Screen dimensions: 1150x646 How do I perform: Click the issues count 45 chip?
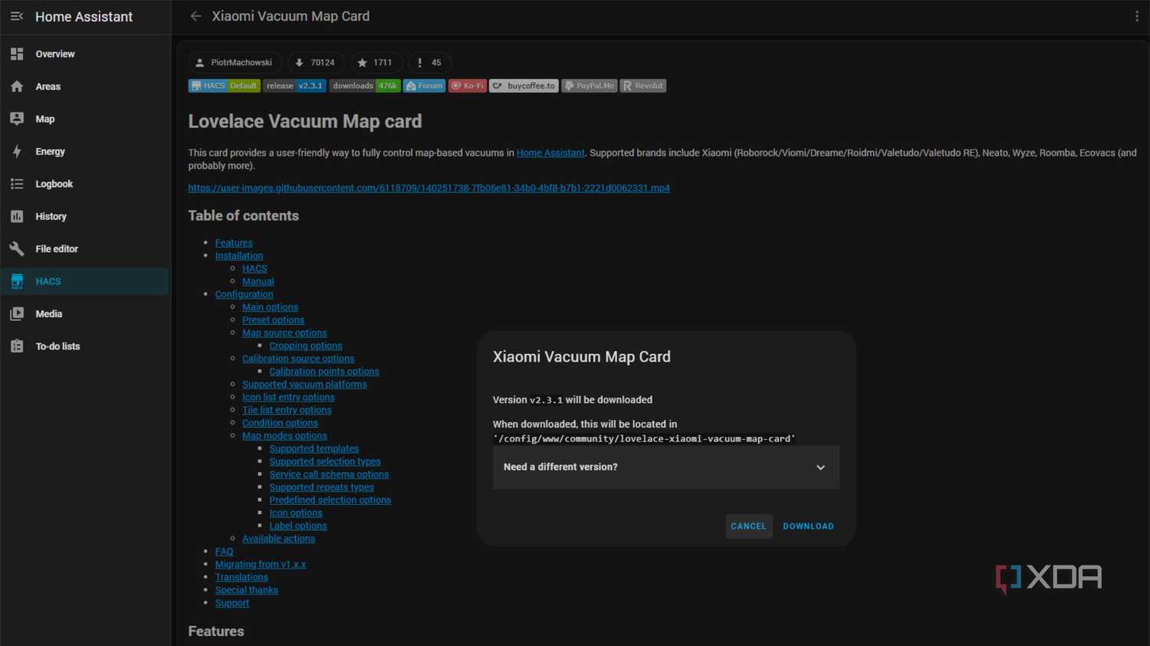click(429, 63)
